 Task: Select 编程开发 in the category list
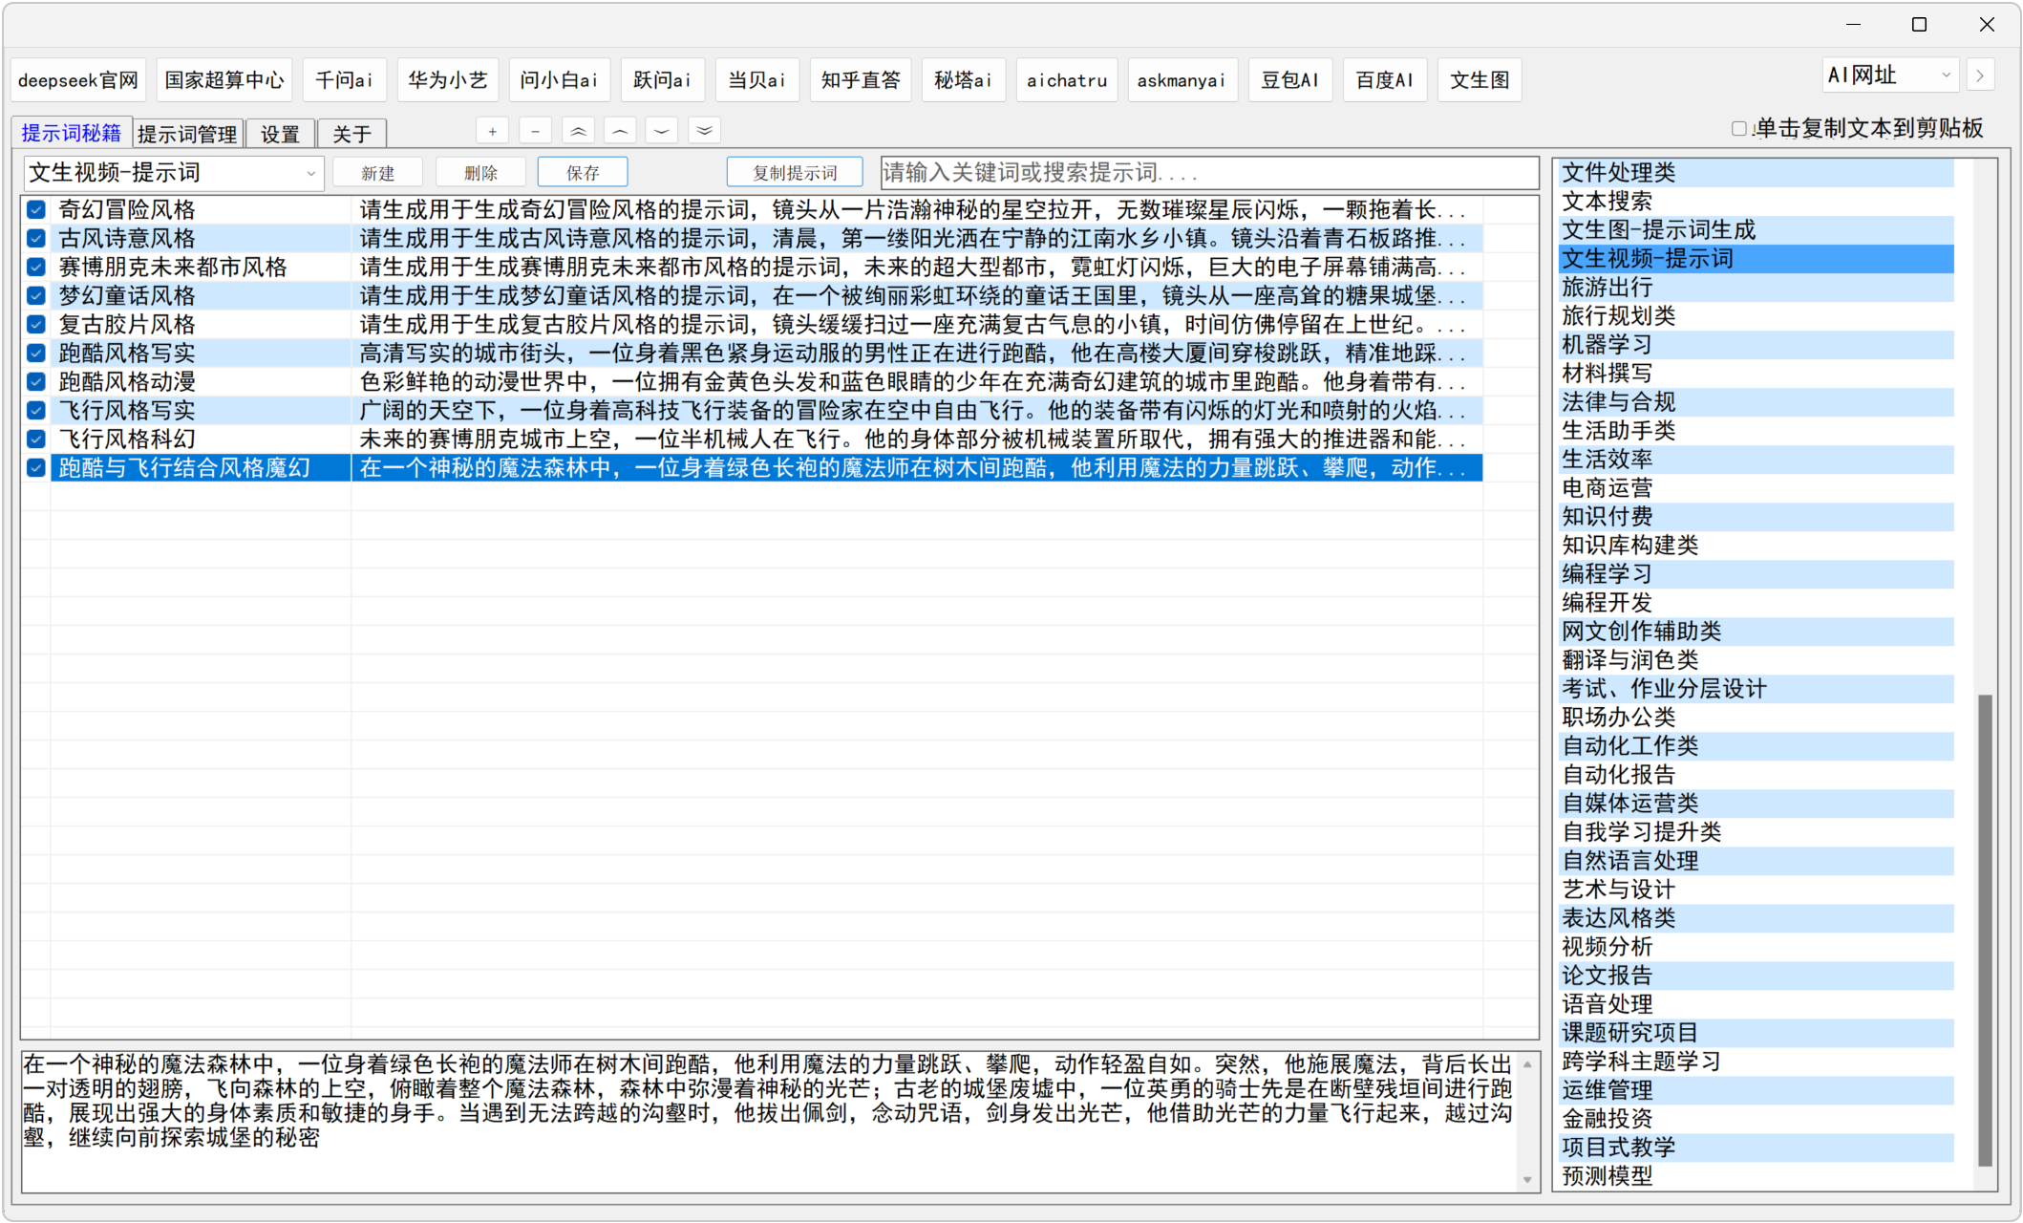tap(1756, 603)
